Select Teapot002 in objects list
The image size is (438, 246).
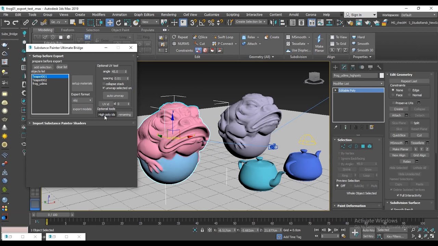click(50, 80)
